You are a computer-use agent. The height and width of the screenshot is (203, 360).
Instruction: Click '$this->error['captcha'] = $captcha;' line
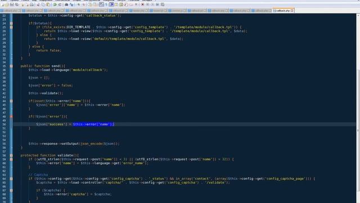tap(78, 194)
